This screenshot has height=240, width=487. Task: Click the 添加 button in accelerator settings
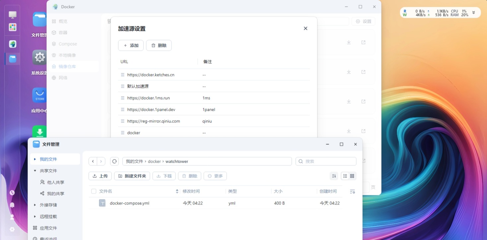pyautogui.click(x=131, y=45)
